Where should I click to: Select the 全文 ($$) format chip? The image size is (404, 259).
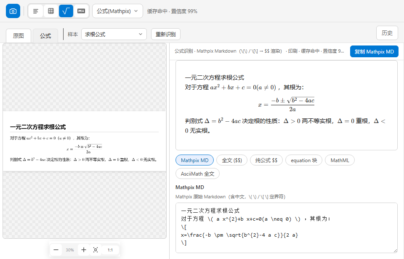[232, 160]
